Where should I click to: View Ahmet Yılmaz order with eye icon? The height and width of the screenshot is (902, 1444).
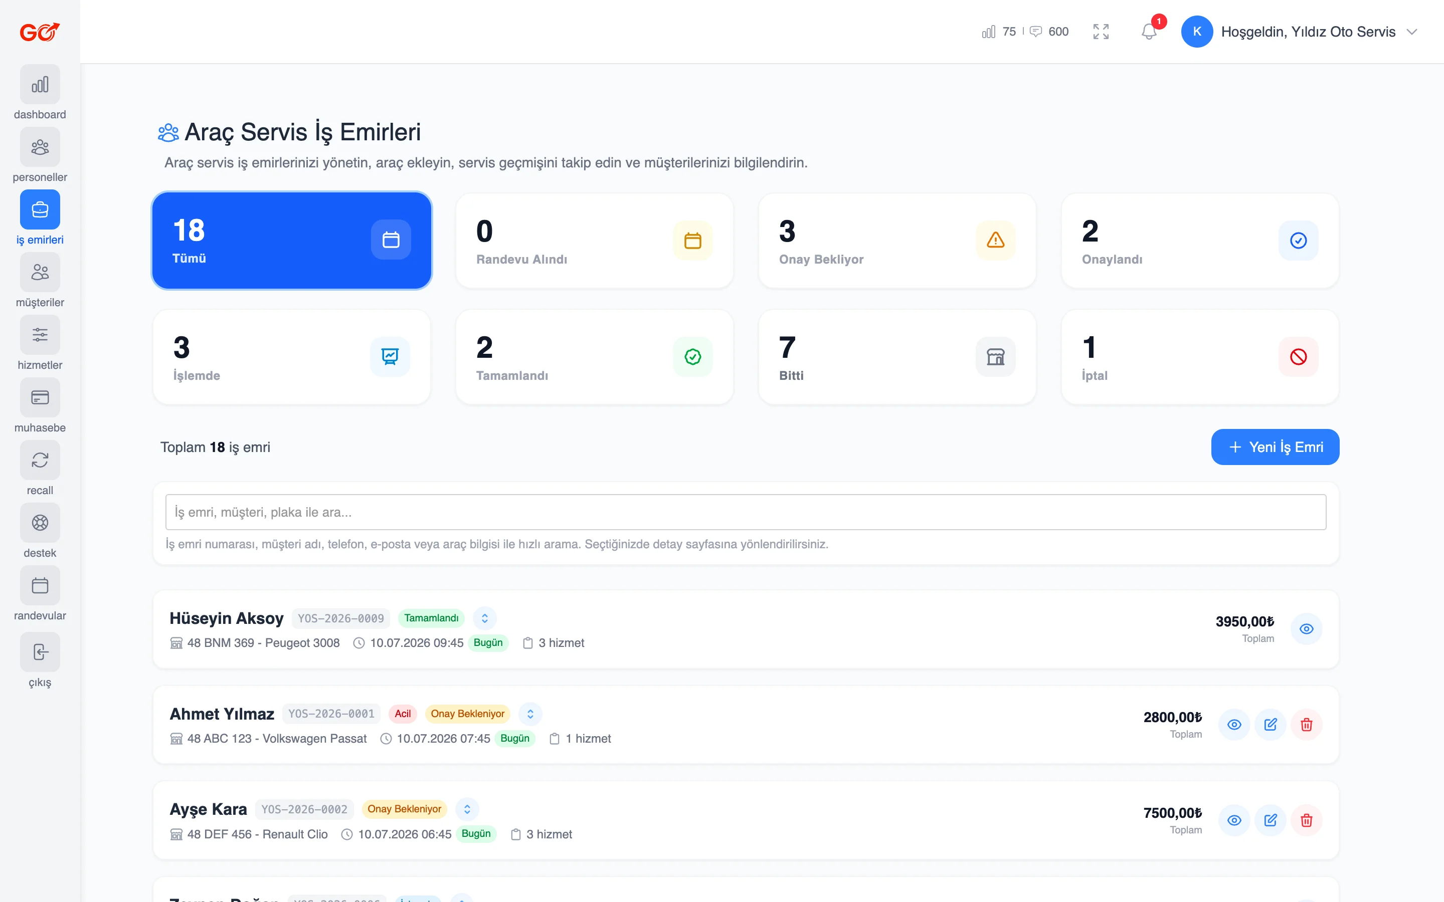coord(1234,724)
